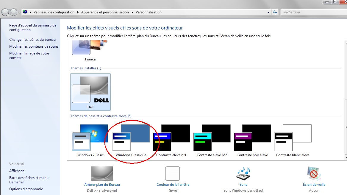Select the Dell installed theme
The width and height of the screenshot is (347, 195).
coord(90,92)
